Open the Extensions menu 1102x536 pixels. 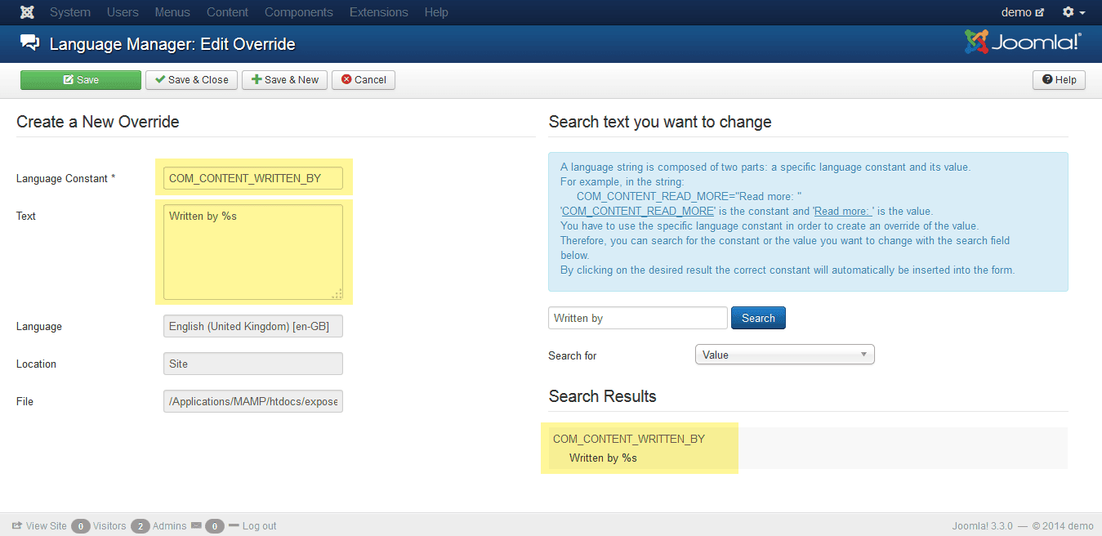(379, 12)
